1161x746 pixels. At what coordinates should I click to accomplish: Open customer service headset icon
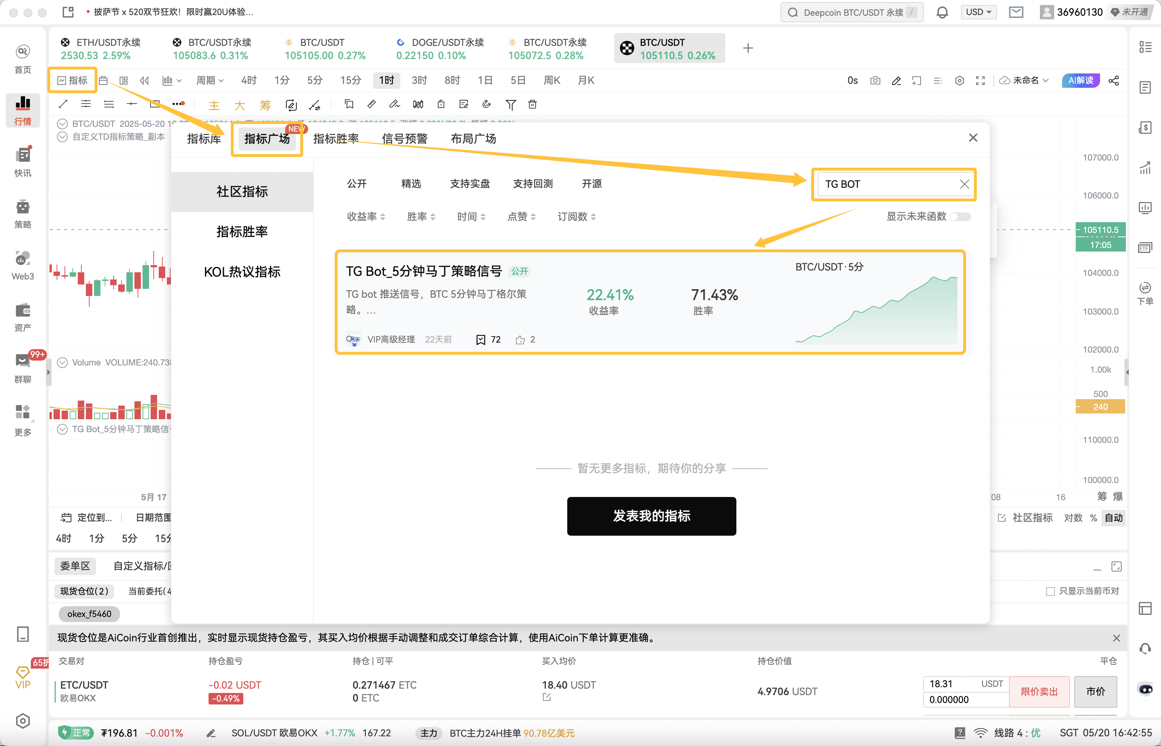click(x=1145, y=648)
